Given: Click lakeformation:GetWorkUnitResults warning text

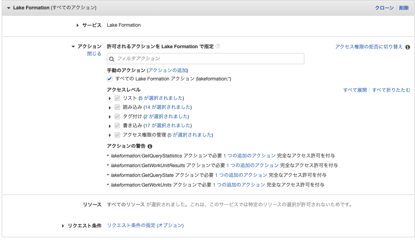Looking at the screenshot, I should pos(148,166).
